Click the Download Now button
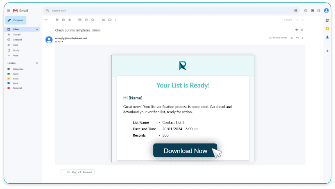Screen dimensions: 335x189 point(185,151)
